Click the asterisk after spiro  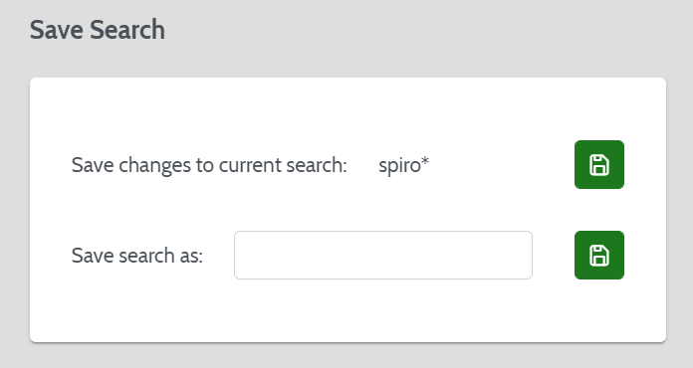[425, 160]
